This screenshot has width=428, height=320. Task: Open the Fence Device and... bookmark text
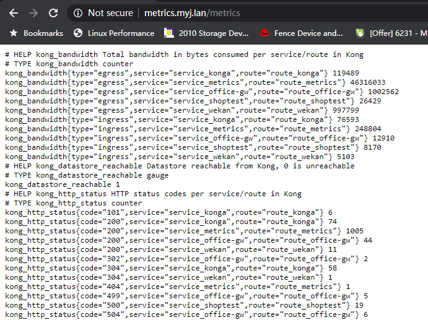point(307,33)
